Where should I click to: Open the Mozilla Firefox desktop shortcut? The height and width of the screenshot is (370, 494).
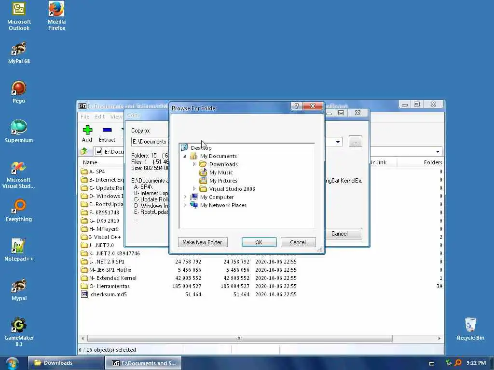(x=57, y=16)
